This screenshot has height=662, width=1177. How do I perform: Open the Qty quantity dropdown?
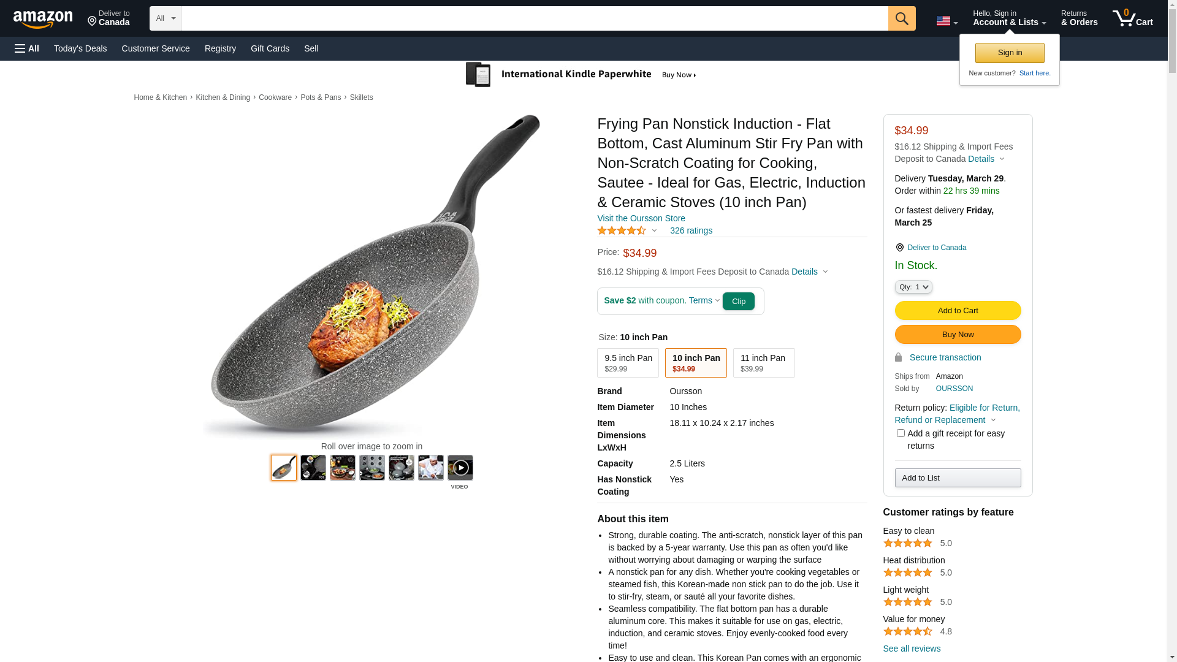(913, 287)
